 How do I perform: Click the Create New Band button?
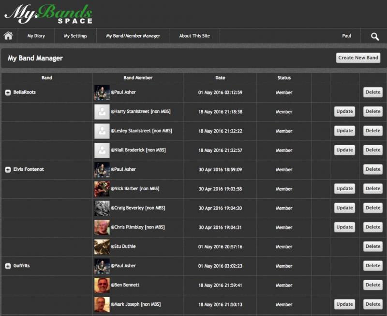(358, 58)
